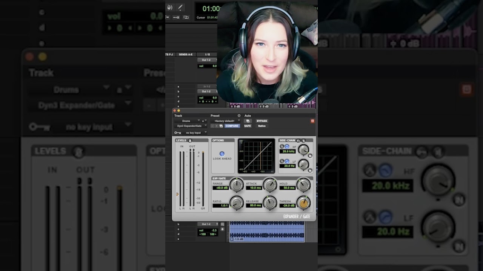
Task: Click the HOLD knob
Action: (303, 185)
